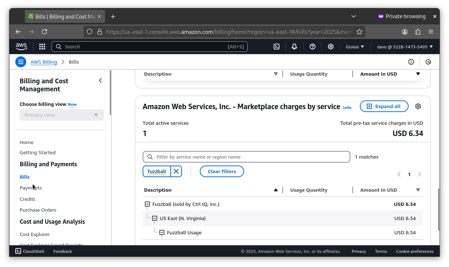Click the site security lock icon
Image resolution: width=449 pixels, height=267 pixels.
99,32
